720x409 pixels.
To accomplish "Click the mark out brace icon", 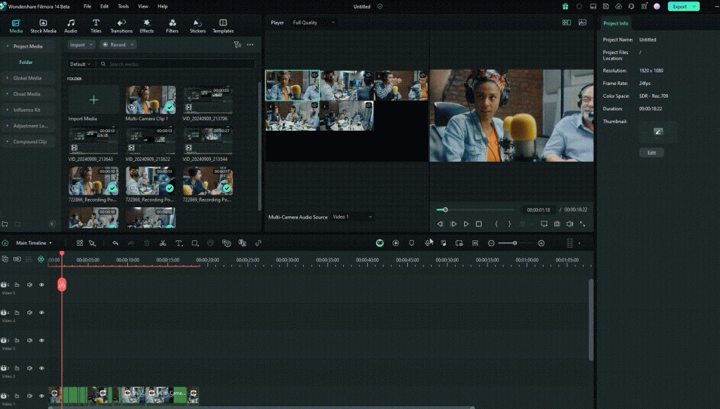I will coord(509,224).
